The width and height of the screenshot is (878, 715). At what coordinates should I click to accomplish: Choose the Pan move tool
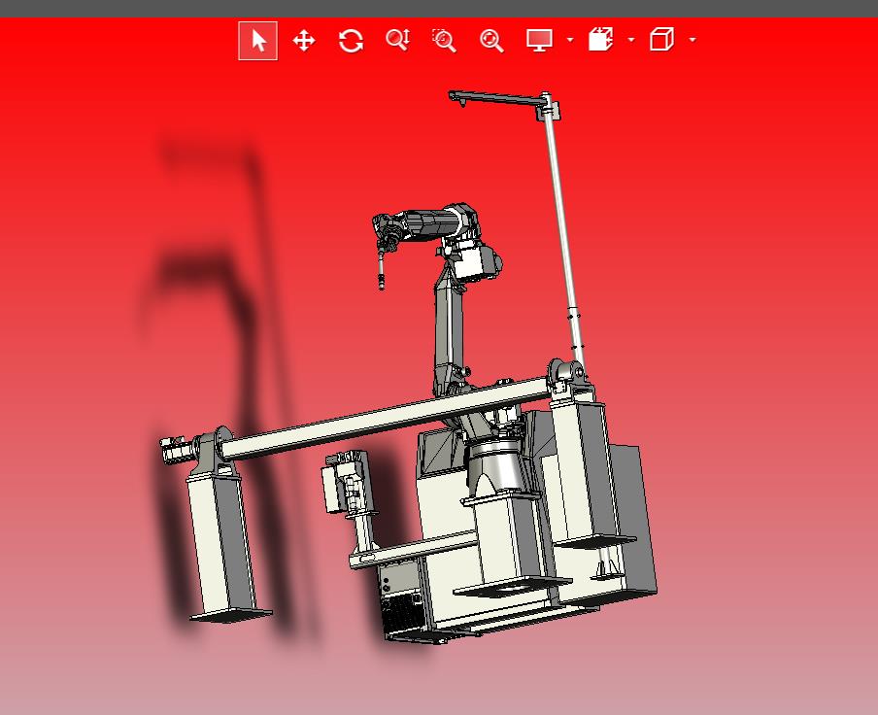point(304,40)
